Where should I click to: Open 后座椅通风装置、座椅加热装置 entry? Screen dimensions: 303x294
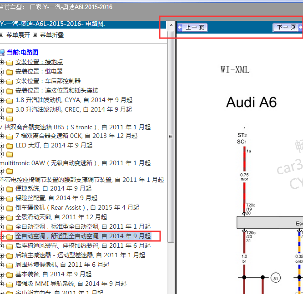[x=83, y=245]
